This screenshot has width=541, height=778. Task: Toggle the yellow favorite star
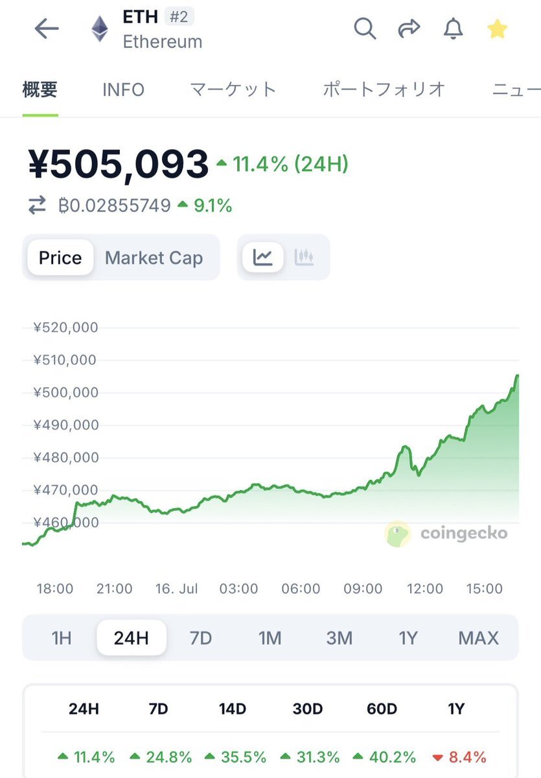(x=497, y=29)
